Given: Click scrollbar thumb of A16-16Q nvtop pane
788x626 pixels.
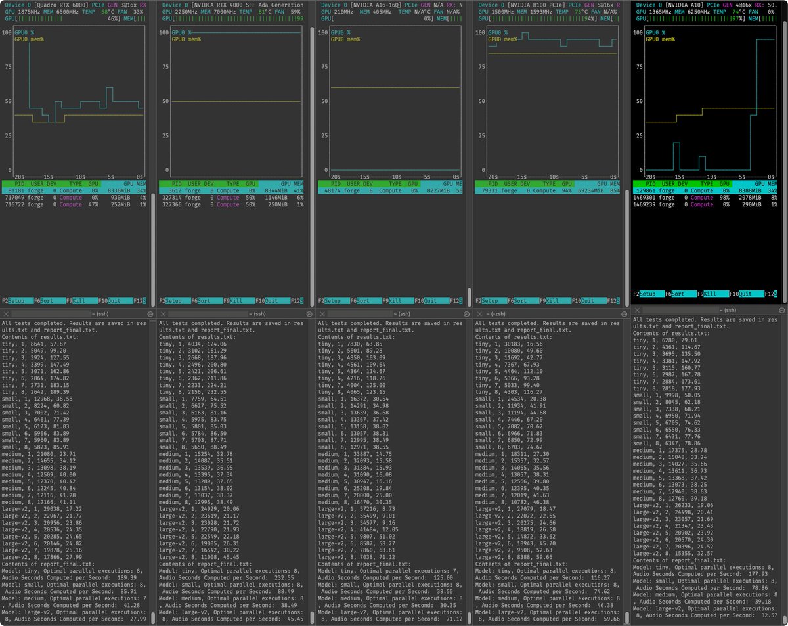Looking at the screenshot, I should 469,297.
